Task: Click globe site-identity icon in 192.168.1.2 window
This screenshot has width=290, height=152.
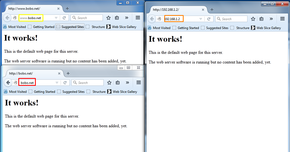Action: 159,19
